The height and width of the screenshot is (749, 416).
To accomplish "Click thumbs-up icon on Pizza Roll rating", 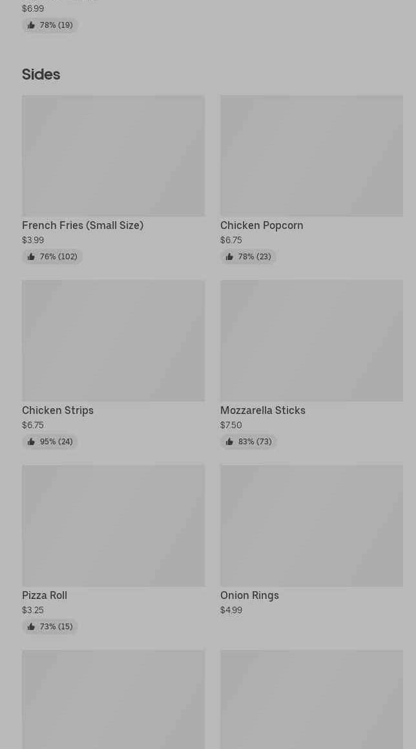I will 31,626.
